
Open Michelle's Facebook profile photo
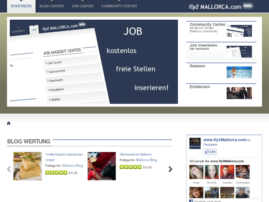click(x=212, y=172)
